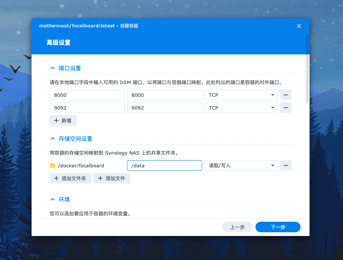This screenshot has height=260, width=343.
Task: Click the dialog's vertical scrollbar
Action: click(x=307, y=68)
